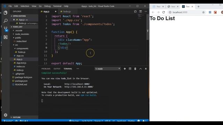Viewport: 223px width, 125px height.
Task: Open the Extensions view in activity bar
Action: pyautogui.click(x=6, y=37)
